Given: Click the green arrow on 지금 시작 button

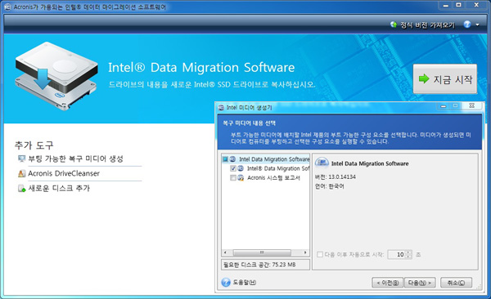Looking at the screenshot, I should pos(424,78).
